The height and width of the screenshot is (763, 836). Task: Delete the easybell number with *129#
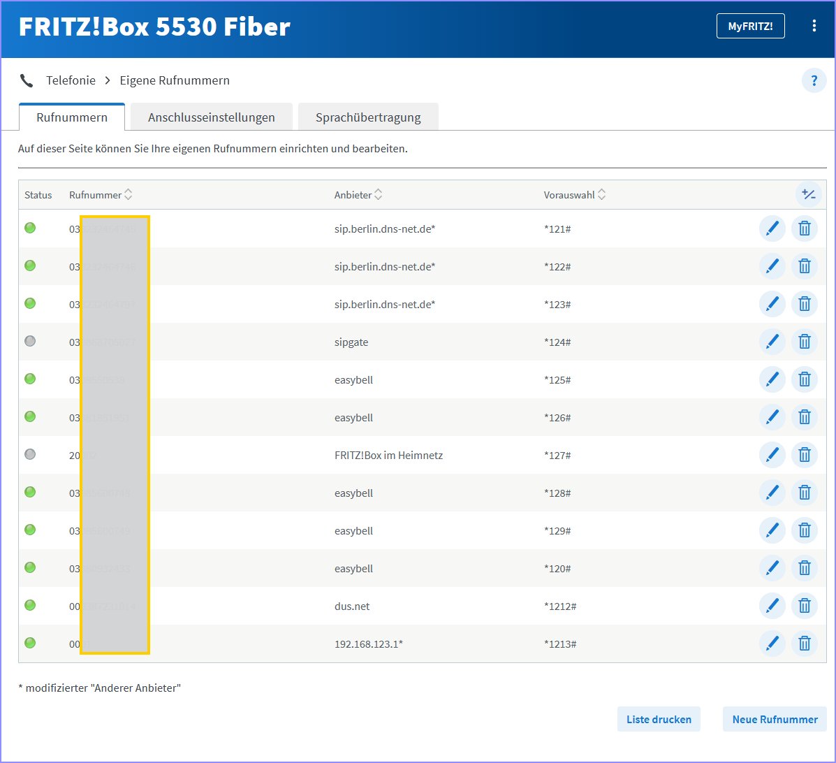click(805, 530)
